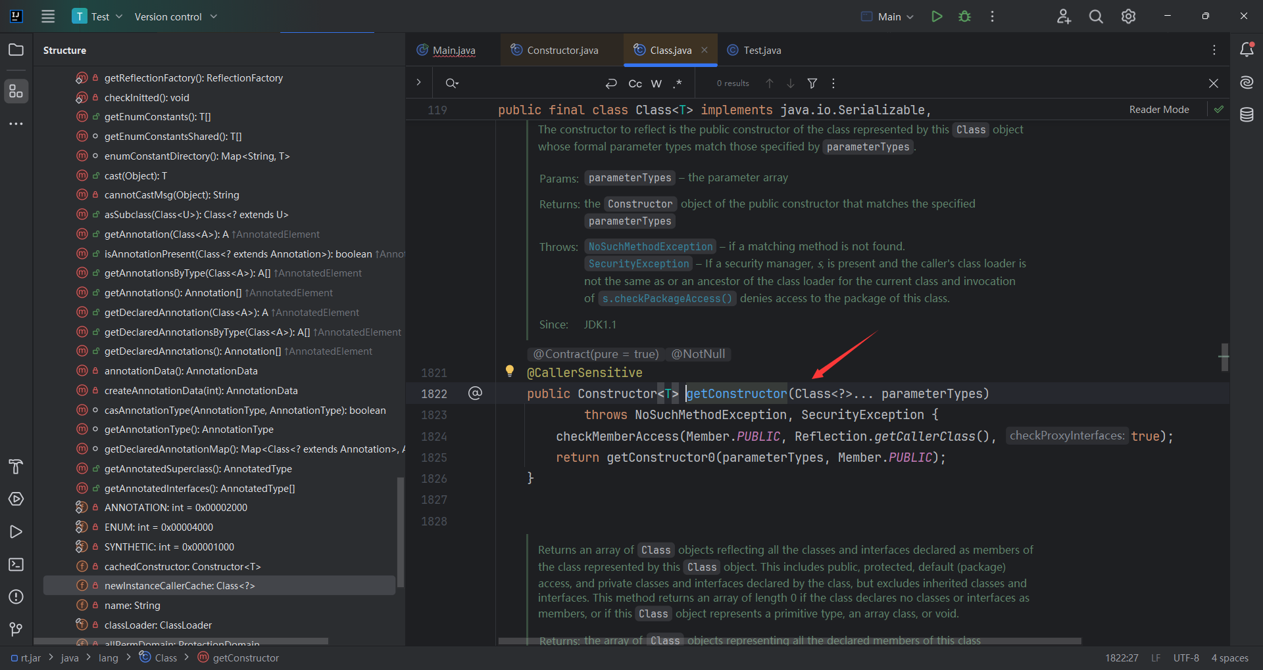Open the Services tool window
This screenshot has width=1263, height=670.
pos(16,499)
